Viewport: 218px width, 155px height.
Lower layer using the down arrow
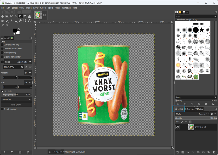pos(193,152)
